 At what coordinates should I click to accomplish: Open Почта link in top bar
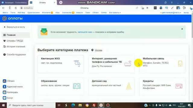(13, 13)
